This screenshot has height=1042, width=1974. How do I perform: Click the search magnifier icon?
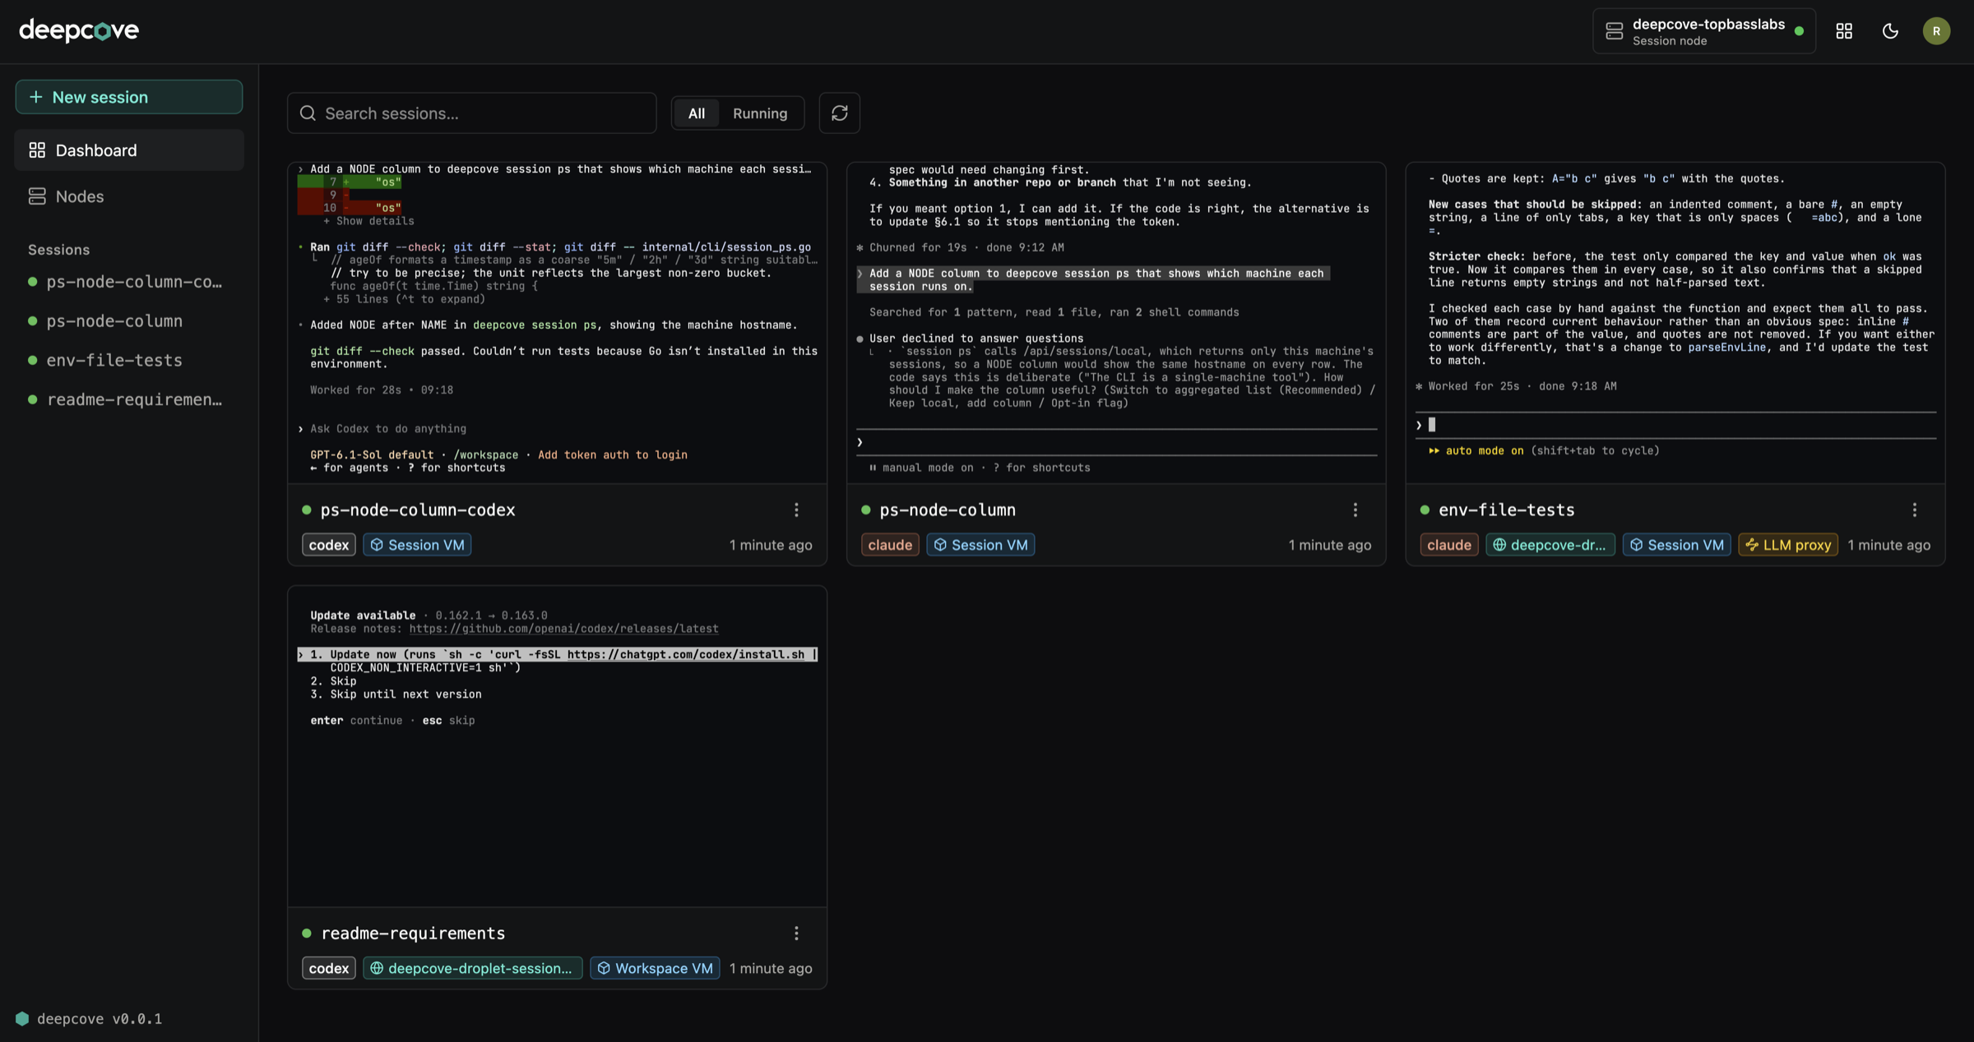308,113
